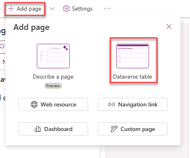Image resolution: width=190 pixels, height=158 pixels.
Task: Open Settings with the gear icon
Action: (x=77, y=9)
